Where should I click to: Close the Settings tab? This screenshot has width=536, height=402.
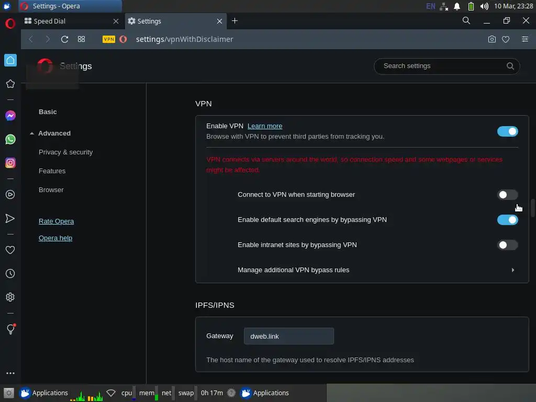tap(219, 21)
